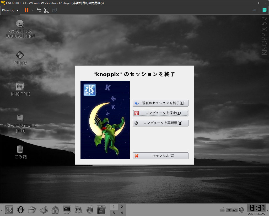Image resolution: width=269 pixels, height=216 pixels.
Task: Choose "コンピュータを再起動" to restart
Action: (x=160, y=123)
